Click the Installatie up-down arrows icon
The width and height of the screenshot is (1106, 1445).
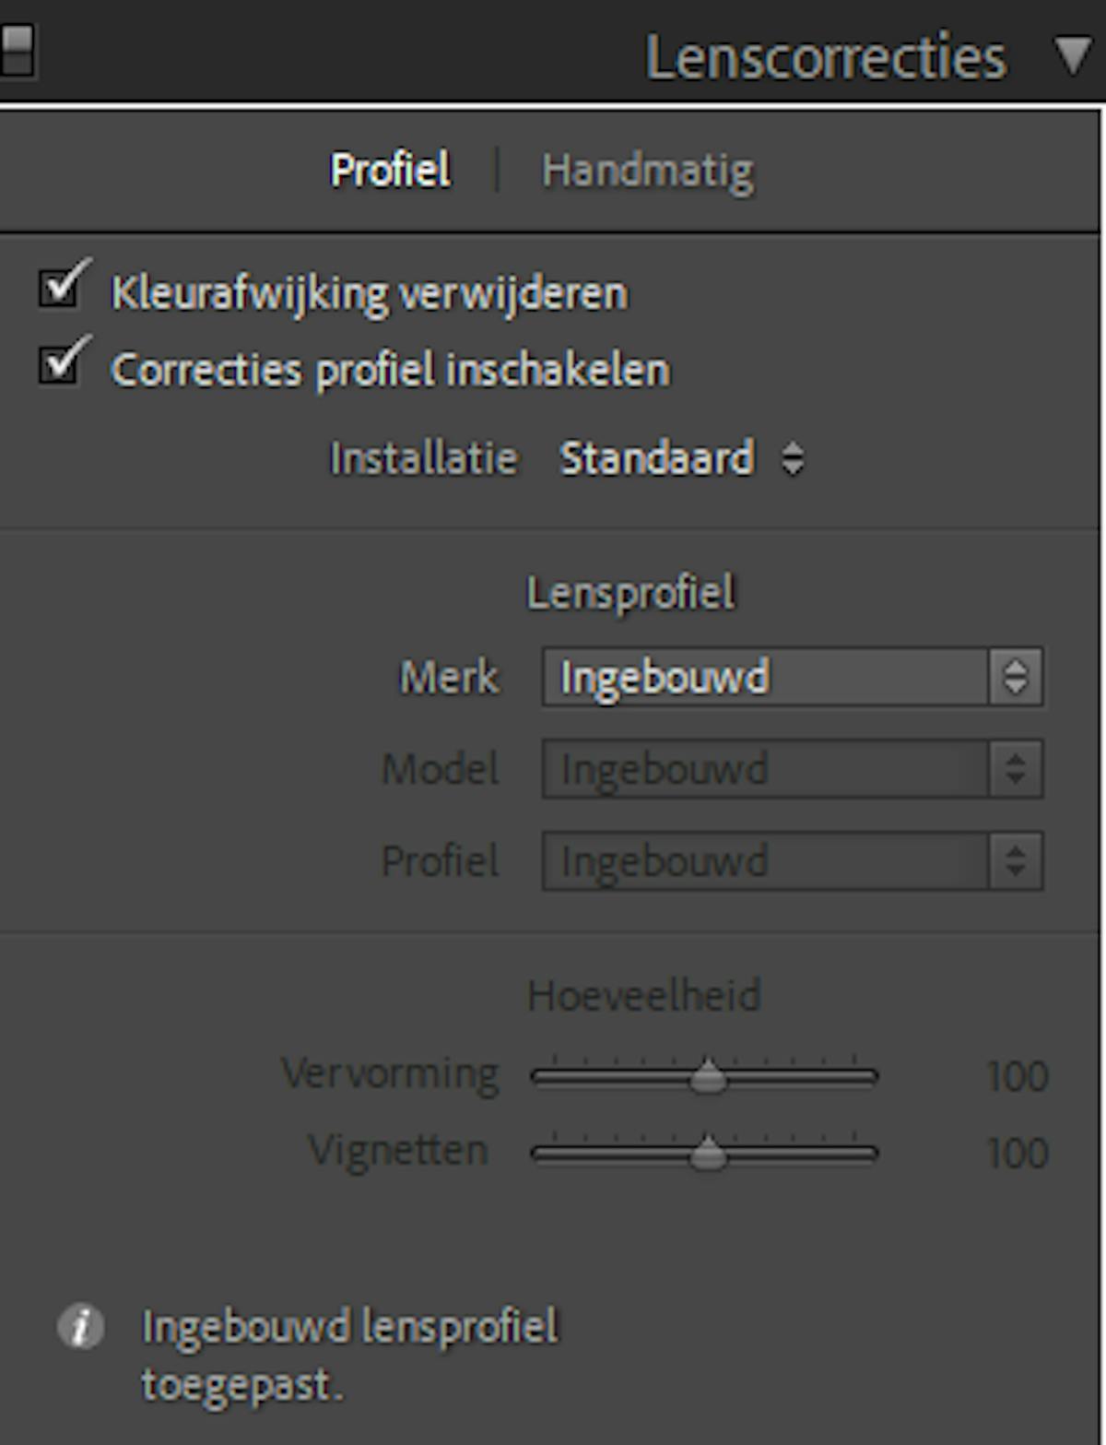click(x=793, y=458)
